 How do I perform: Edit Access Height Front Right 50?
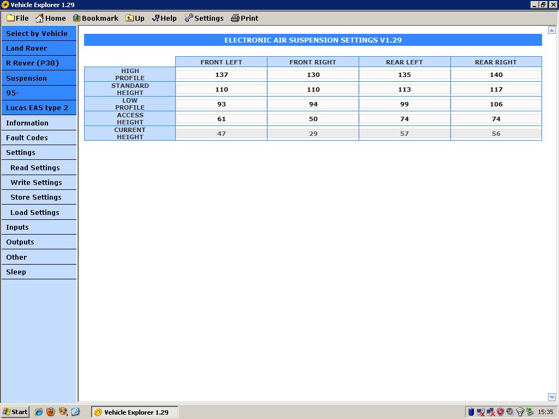coord(313,118)
